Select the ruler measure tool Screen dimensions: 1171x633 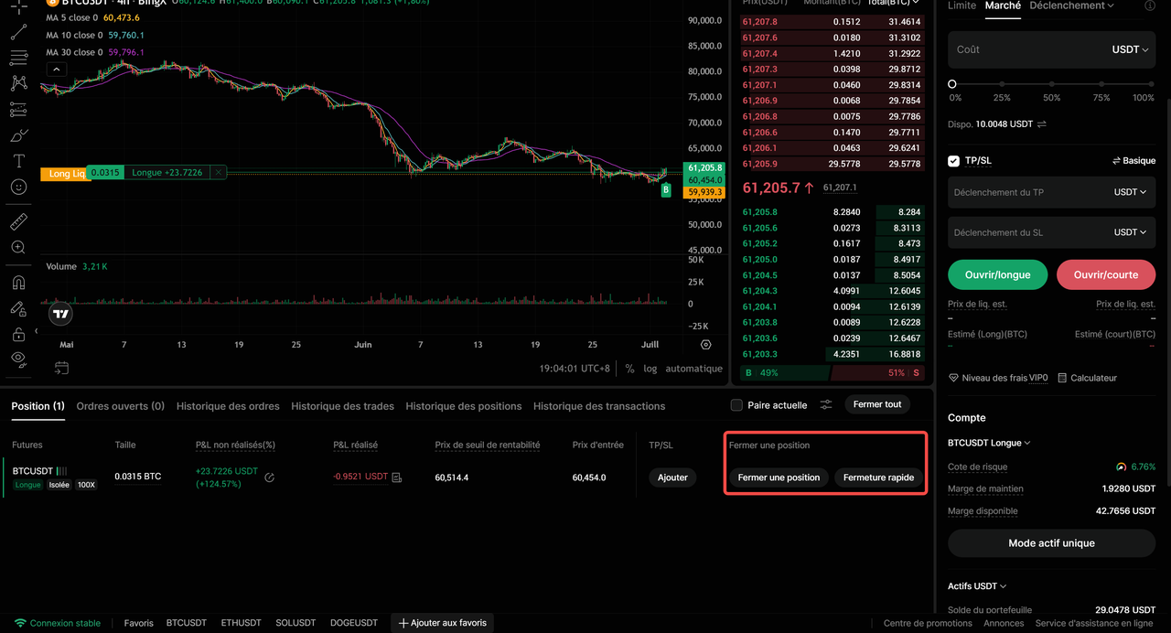[x=18, y=221]
